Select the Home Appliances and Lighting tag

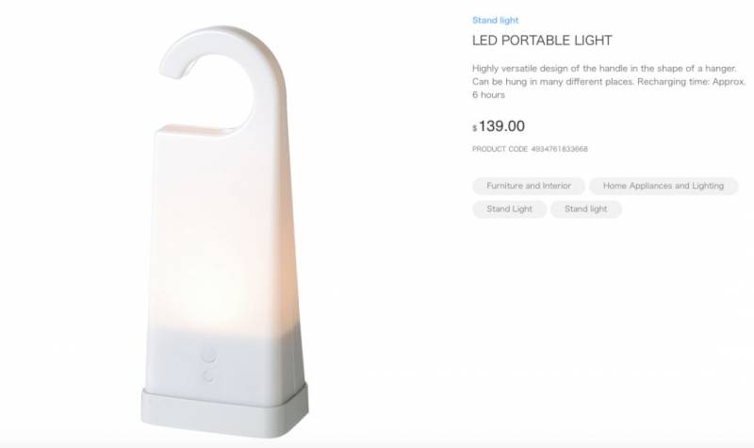[x=664, y=186]
